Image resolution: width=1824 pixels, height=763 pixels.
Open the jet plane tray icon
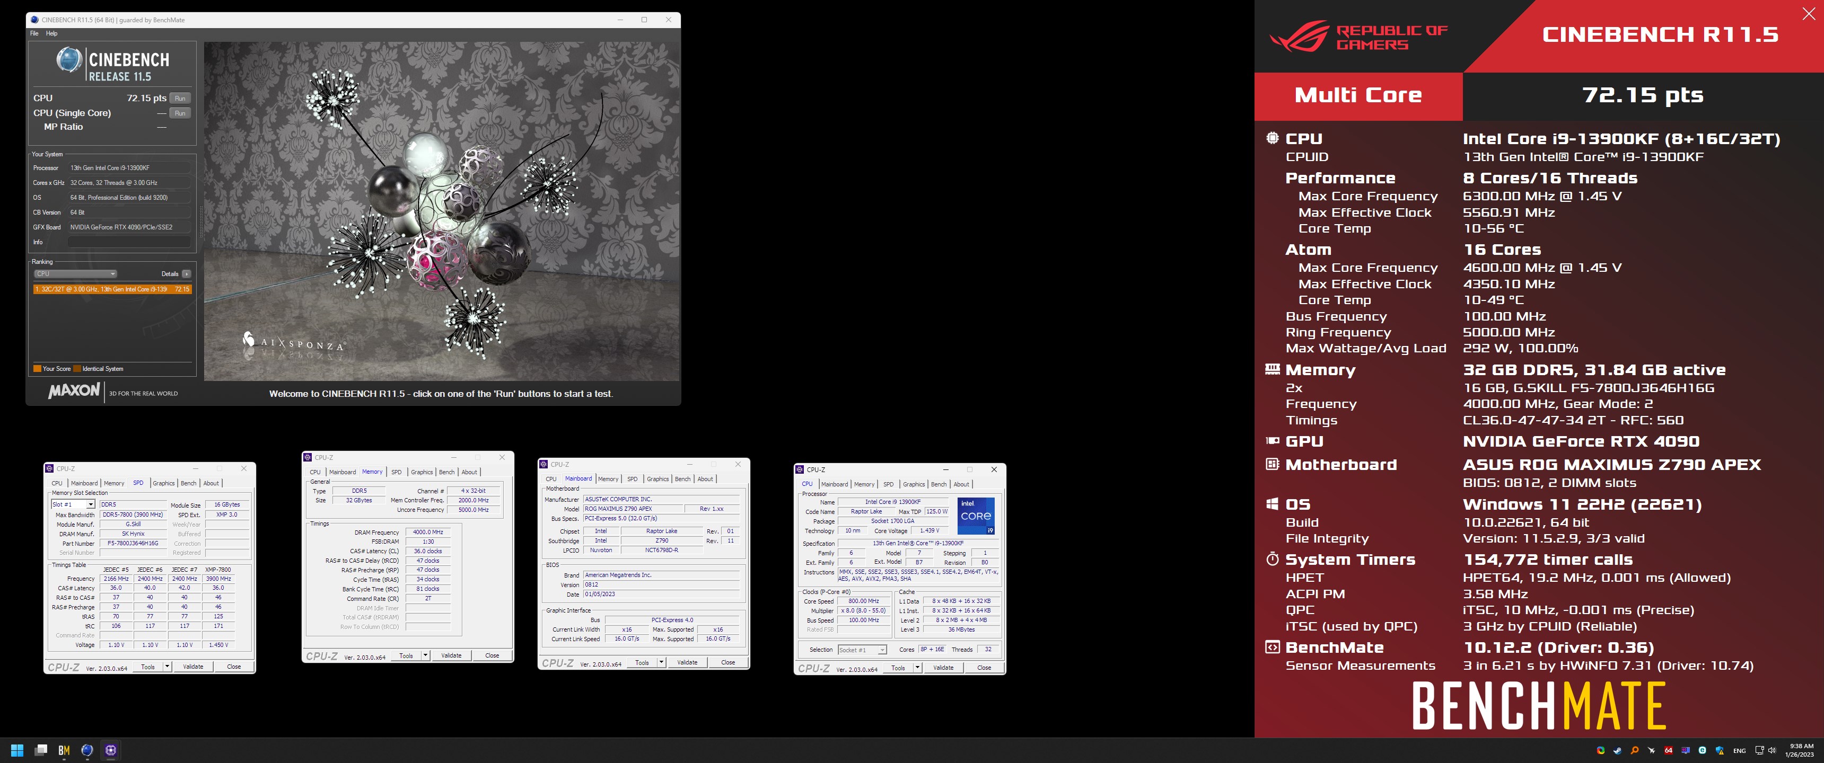(x=1651, y=750)
